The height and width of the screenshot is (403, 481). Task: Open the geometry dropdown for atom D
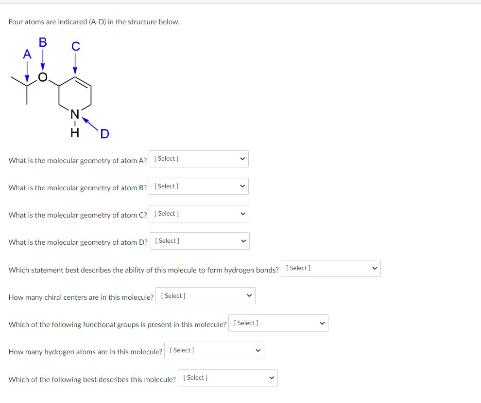199,240
